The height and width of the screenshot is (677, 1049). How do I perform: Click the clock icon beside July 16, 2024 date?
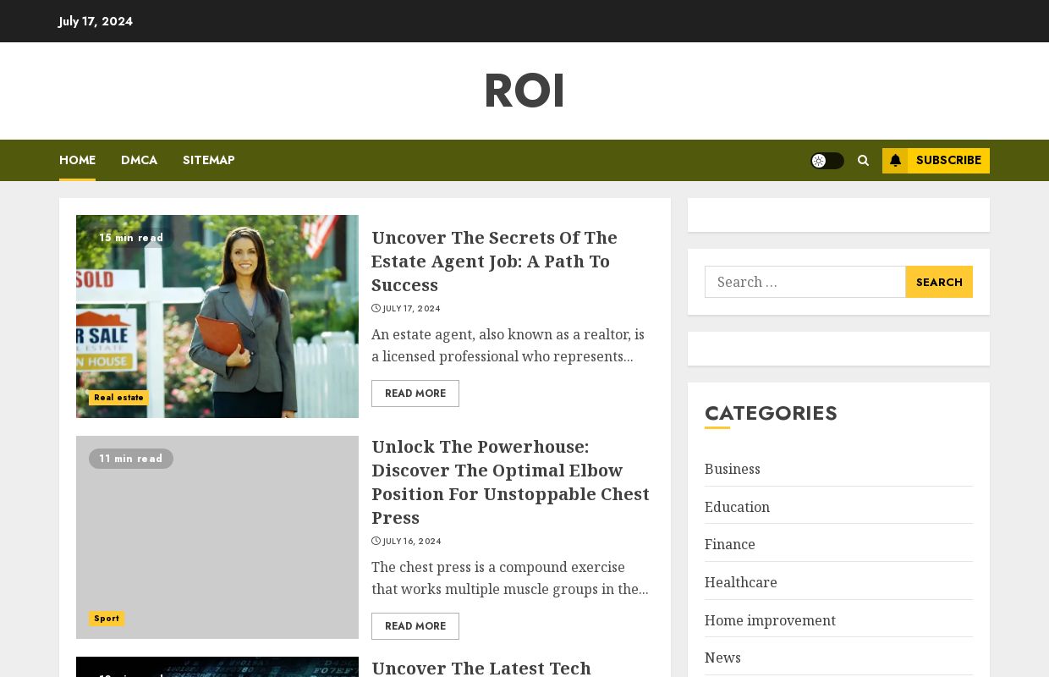point(376,541)
